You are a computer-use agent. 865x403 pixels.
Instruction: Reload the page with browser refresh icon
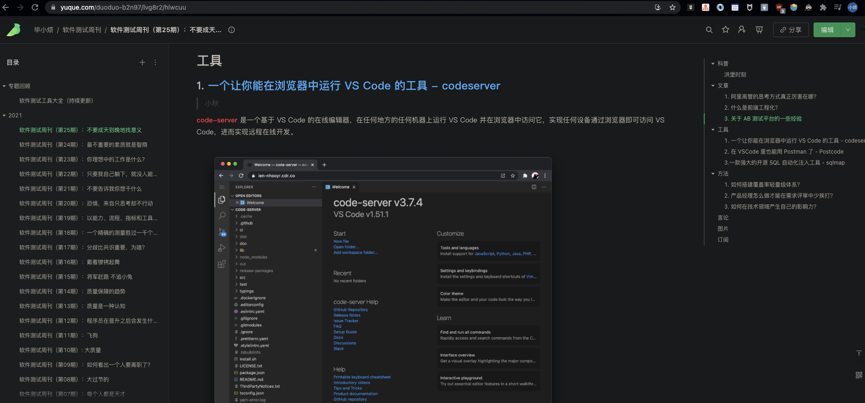point(35,7)
